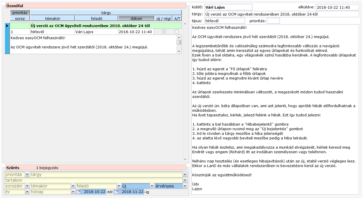Expand the érvényes filter dropdown
The width and height of the screenshot is (364, 199).
click(x=185, y=186)
